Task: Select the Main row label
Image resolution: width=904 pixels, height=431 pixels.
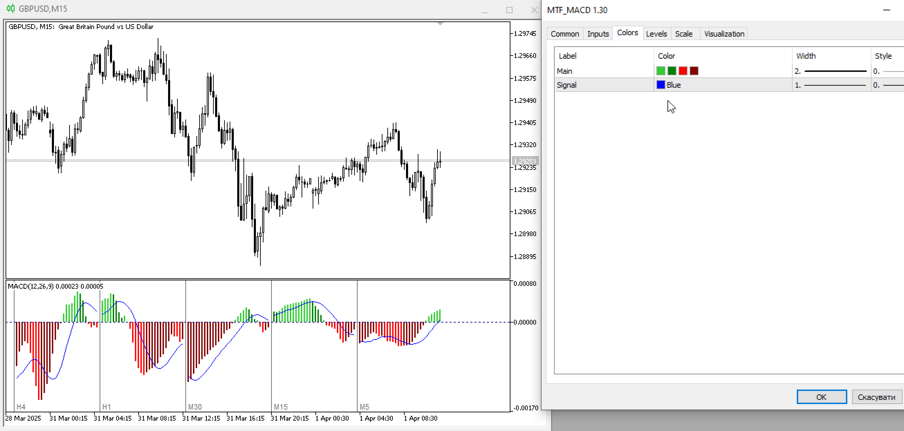Action: tap(564, 71)
